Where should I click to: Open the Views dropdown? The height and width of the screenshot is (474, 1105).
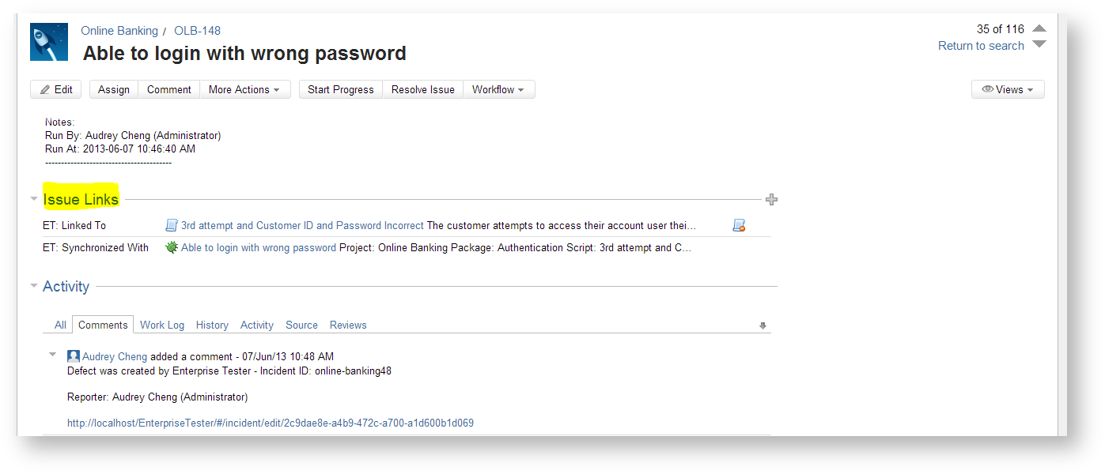click(1008, 90)
